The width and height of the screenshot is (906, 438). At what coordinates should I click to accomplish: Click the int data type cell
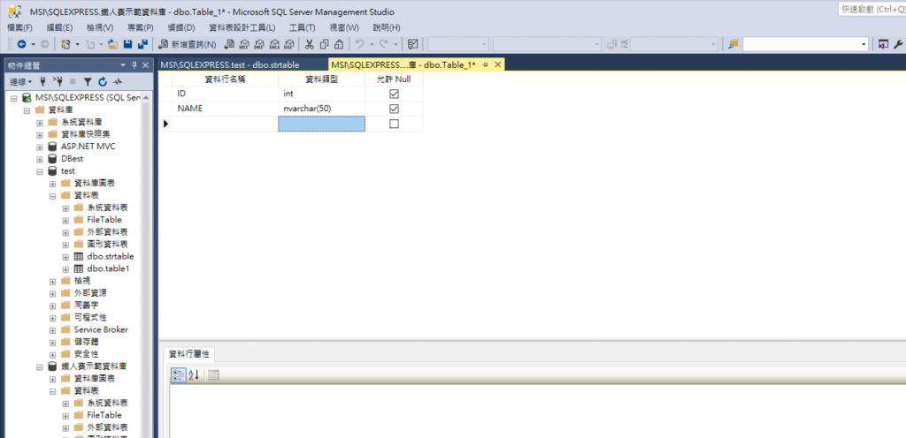tap(321, 94)
